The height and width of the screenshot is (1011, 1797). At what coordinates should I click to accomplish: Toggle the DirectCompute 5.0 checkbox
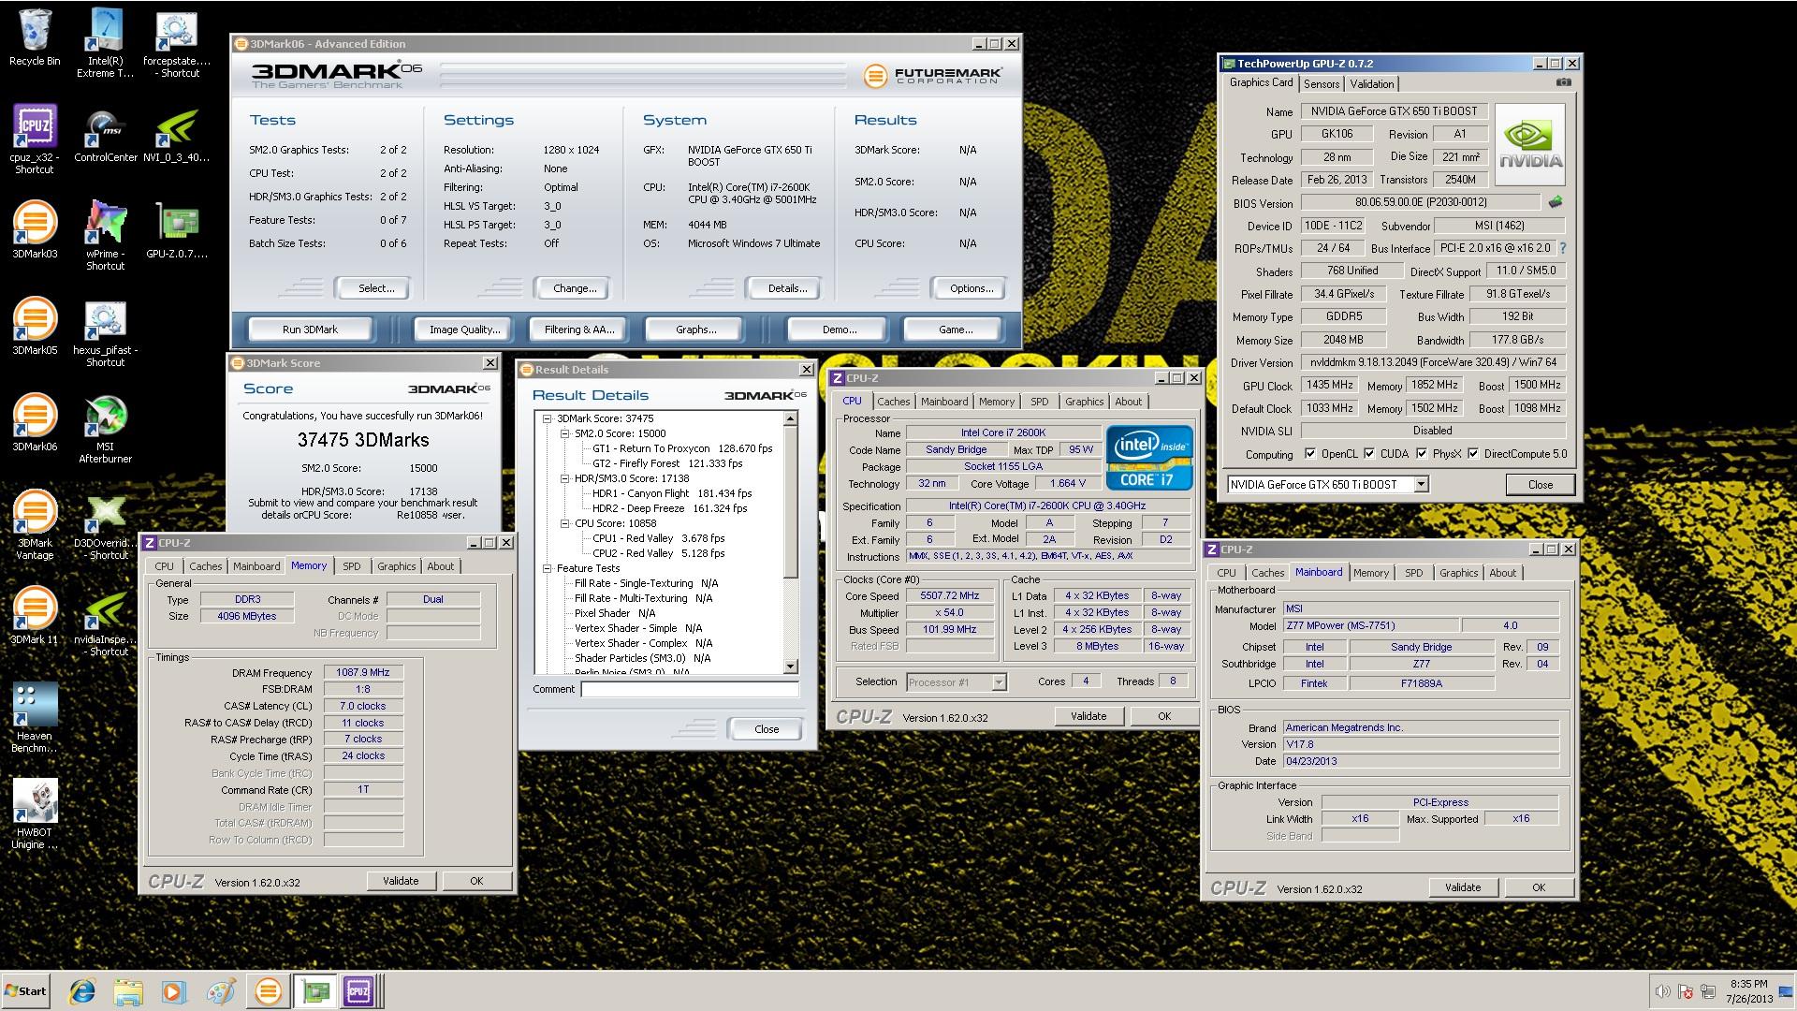pos(1473,454)
